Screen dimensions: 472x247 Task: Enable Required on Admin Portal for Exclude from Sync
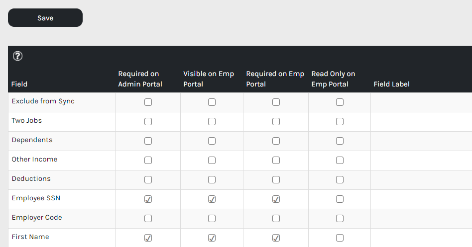pos(148,102)
